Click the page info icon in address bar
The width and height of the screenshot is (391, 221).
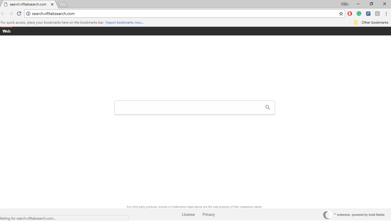tap(28, 13)
